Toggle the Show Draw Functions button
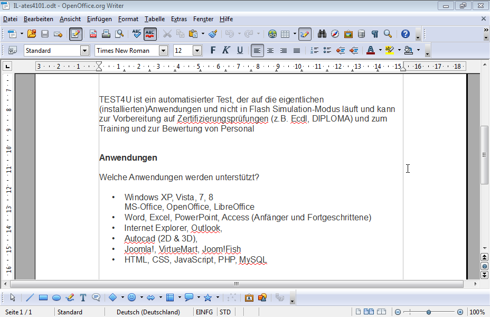The image size is (490, 317). click(305, 34)
